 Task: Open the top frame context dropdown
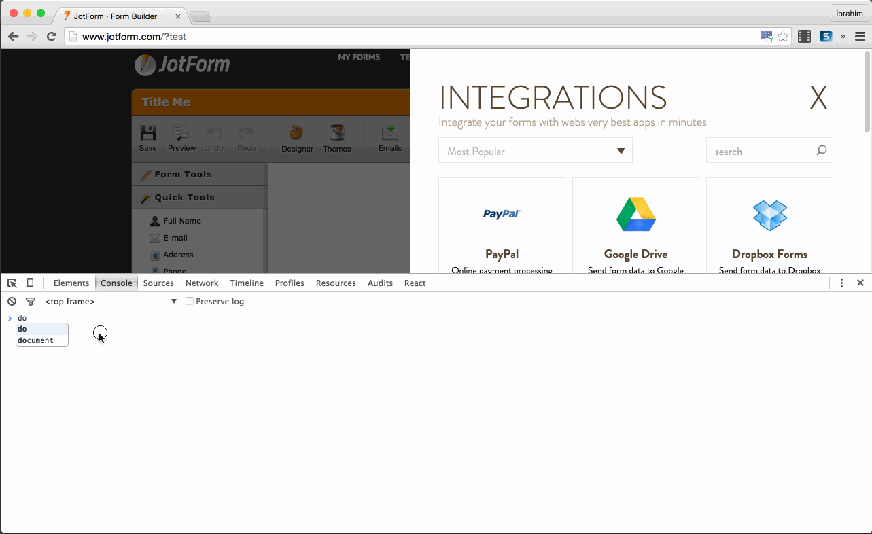(x=111, y=301)
